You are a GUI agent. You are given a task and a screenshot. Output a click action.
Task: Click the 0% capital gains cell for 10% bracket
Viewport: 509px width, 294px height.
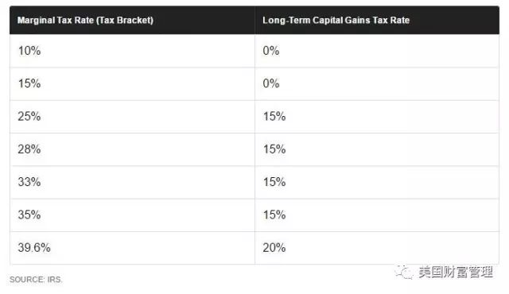(x=377, y=51)
